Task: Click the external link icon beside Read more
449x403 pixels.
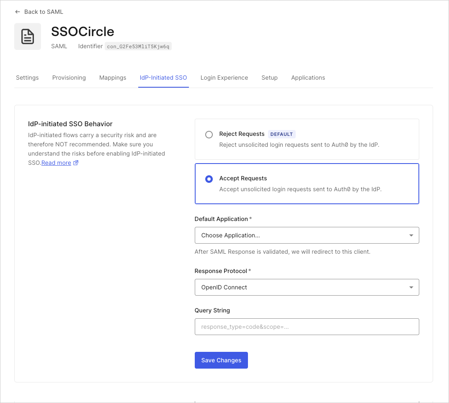Action: point(77,163)
